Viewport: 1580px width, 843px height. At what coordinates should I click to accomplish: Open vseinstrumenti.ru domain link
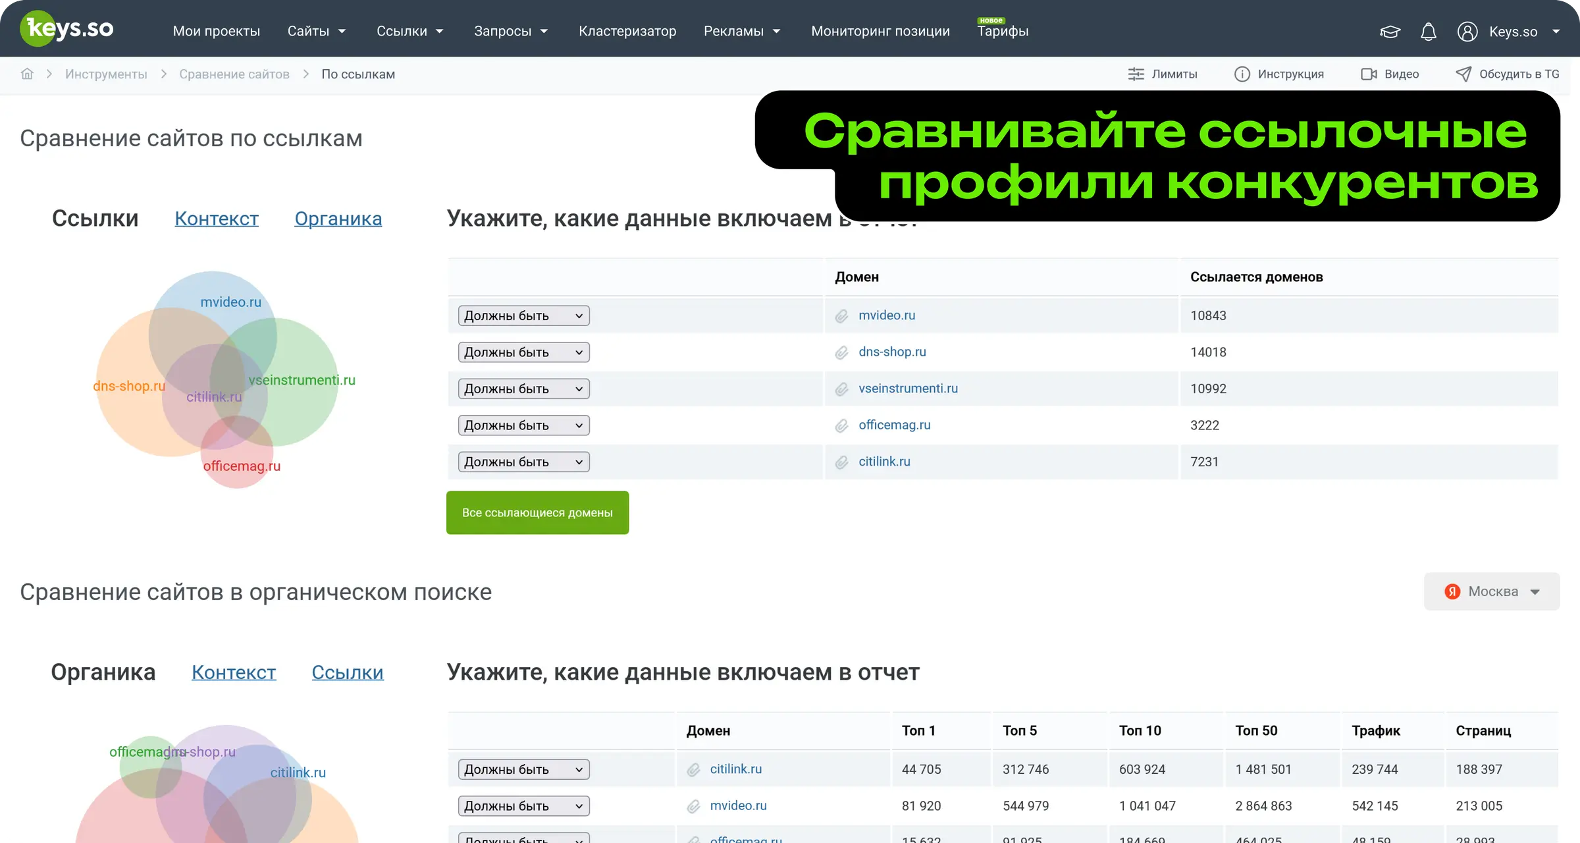pyautogui.click(x=908, y=389)
